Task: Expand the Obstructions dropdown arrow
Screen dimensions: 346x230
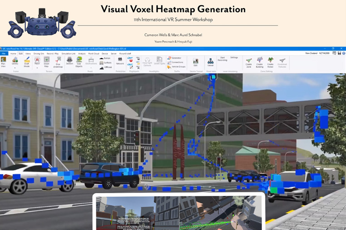Action: pos(91,68)
